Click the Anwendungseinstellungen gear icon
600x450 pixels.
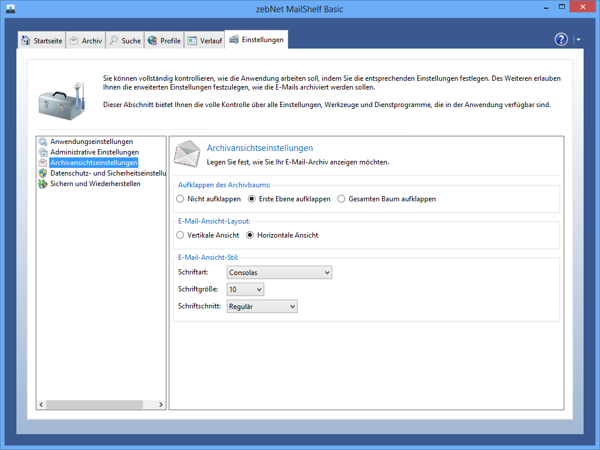coord(42,142)
